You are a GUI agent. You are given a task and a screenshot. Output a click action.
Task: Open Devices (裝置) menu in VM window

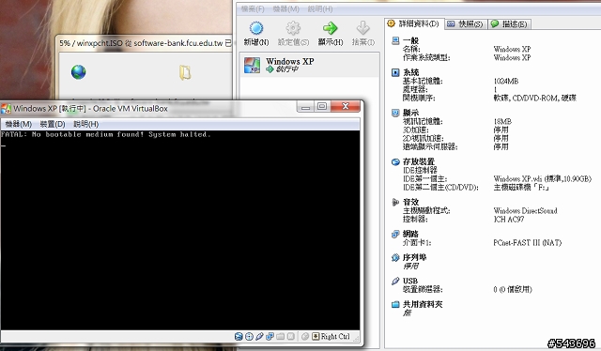pos(53,124)
